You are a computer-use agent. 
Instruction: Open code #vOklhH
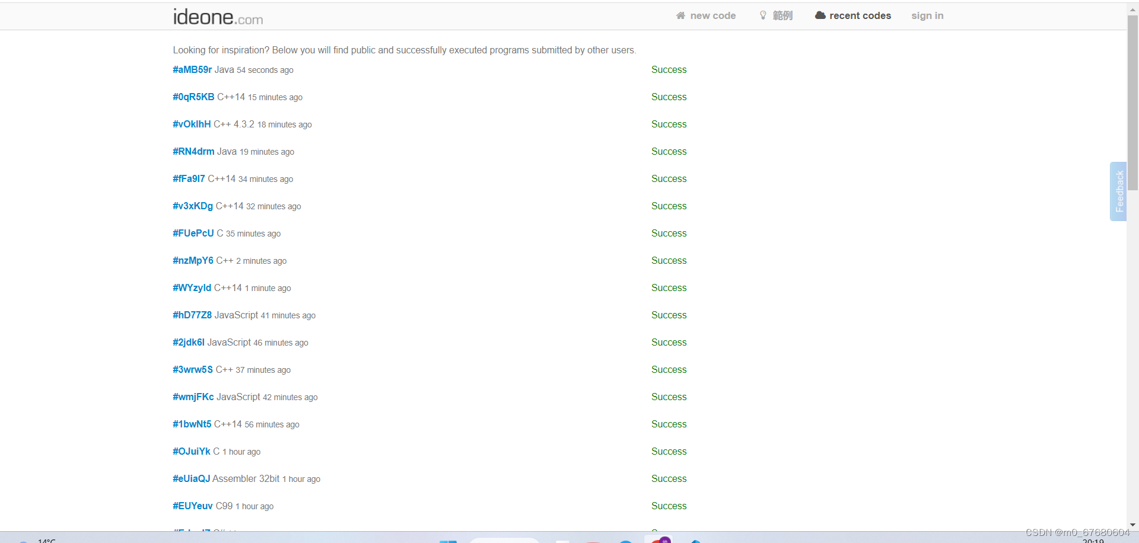click(x=192, y=124)
